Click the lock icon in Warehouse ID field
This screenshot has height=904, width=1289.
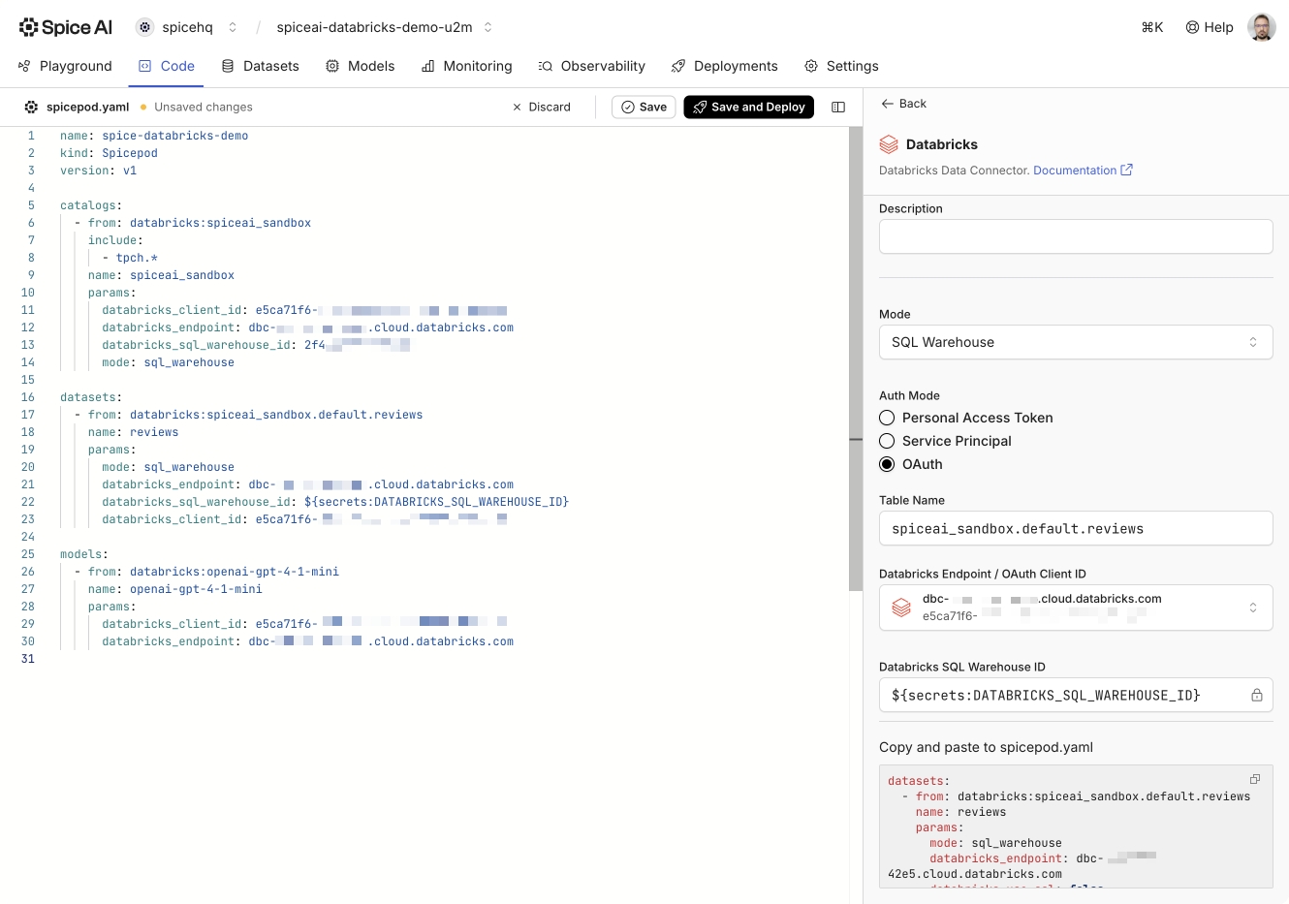[1256, 695]
